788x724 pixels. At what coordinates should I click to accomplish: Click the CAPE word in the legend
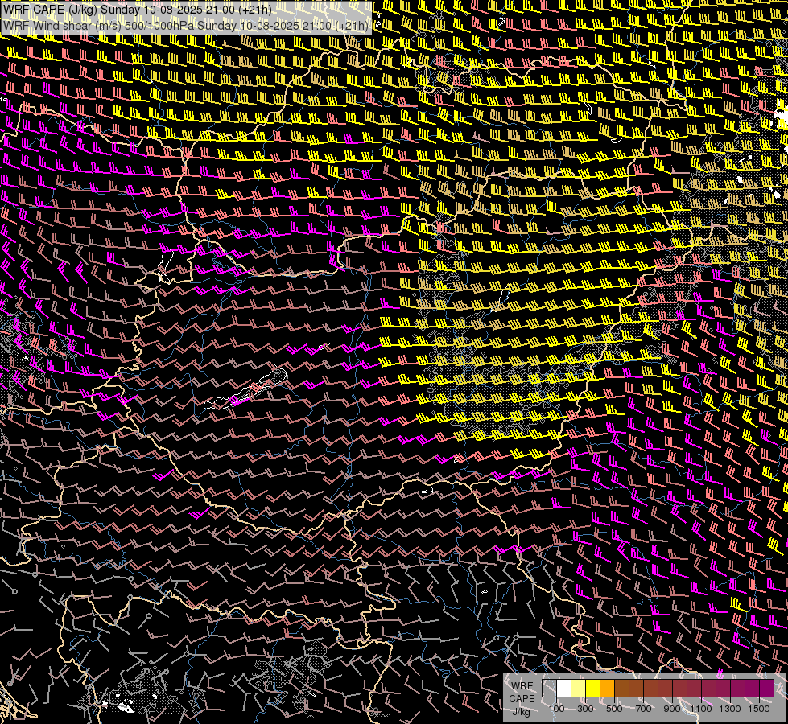click(522, 699)
